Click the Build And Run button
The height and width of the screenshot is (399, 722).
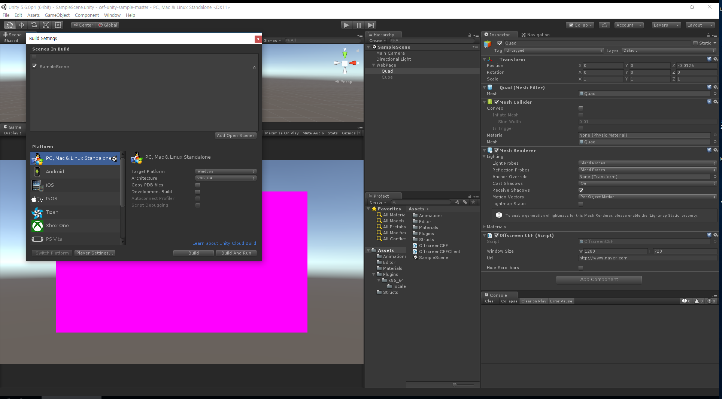(236, 253)
